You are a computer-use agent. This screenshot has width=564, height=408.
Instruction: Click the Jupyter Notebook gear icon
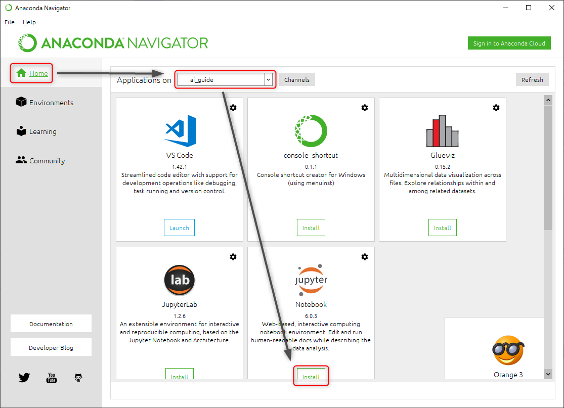point(365,257)
